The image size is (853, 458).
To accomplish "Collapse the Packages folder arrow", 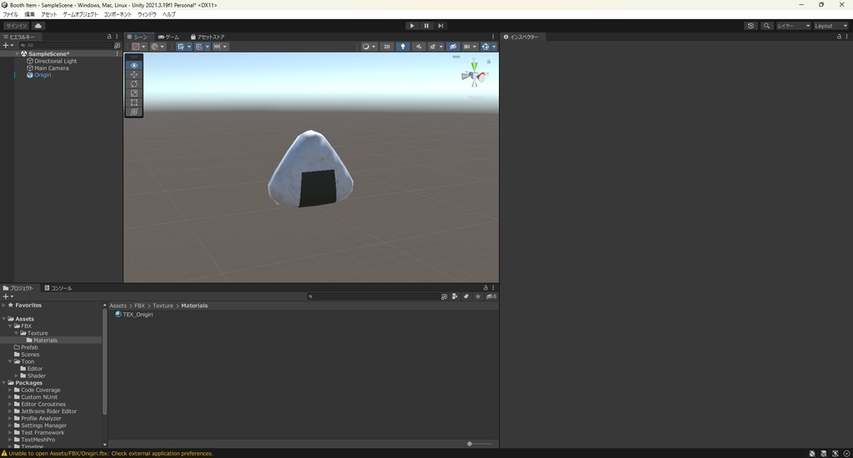I will 4,383.
